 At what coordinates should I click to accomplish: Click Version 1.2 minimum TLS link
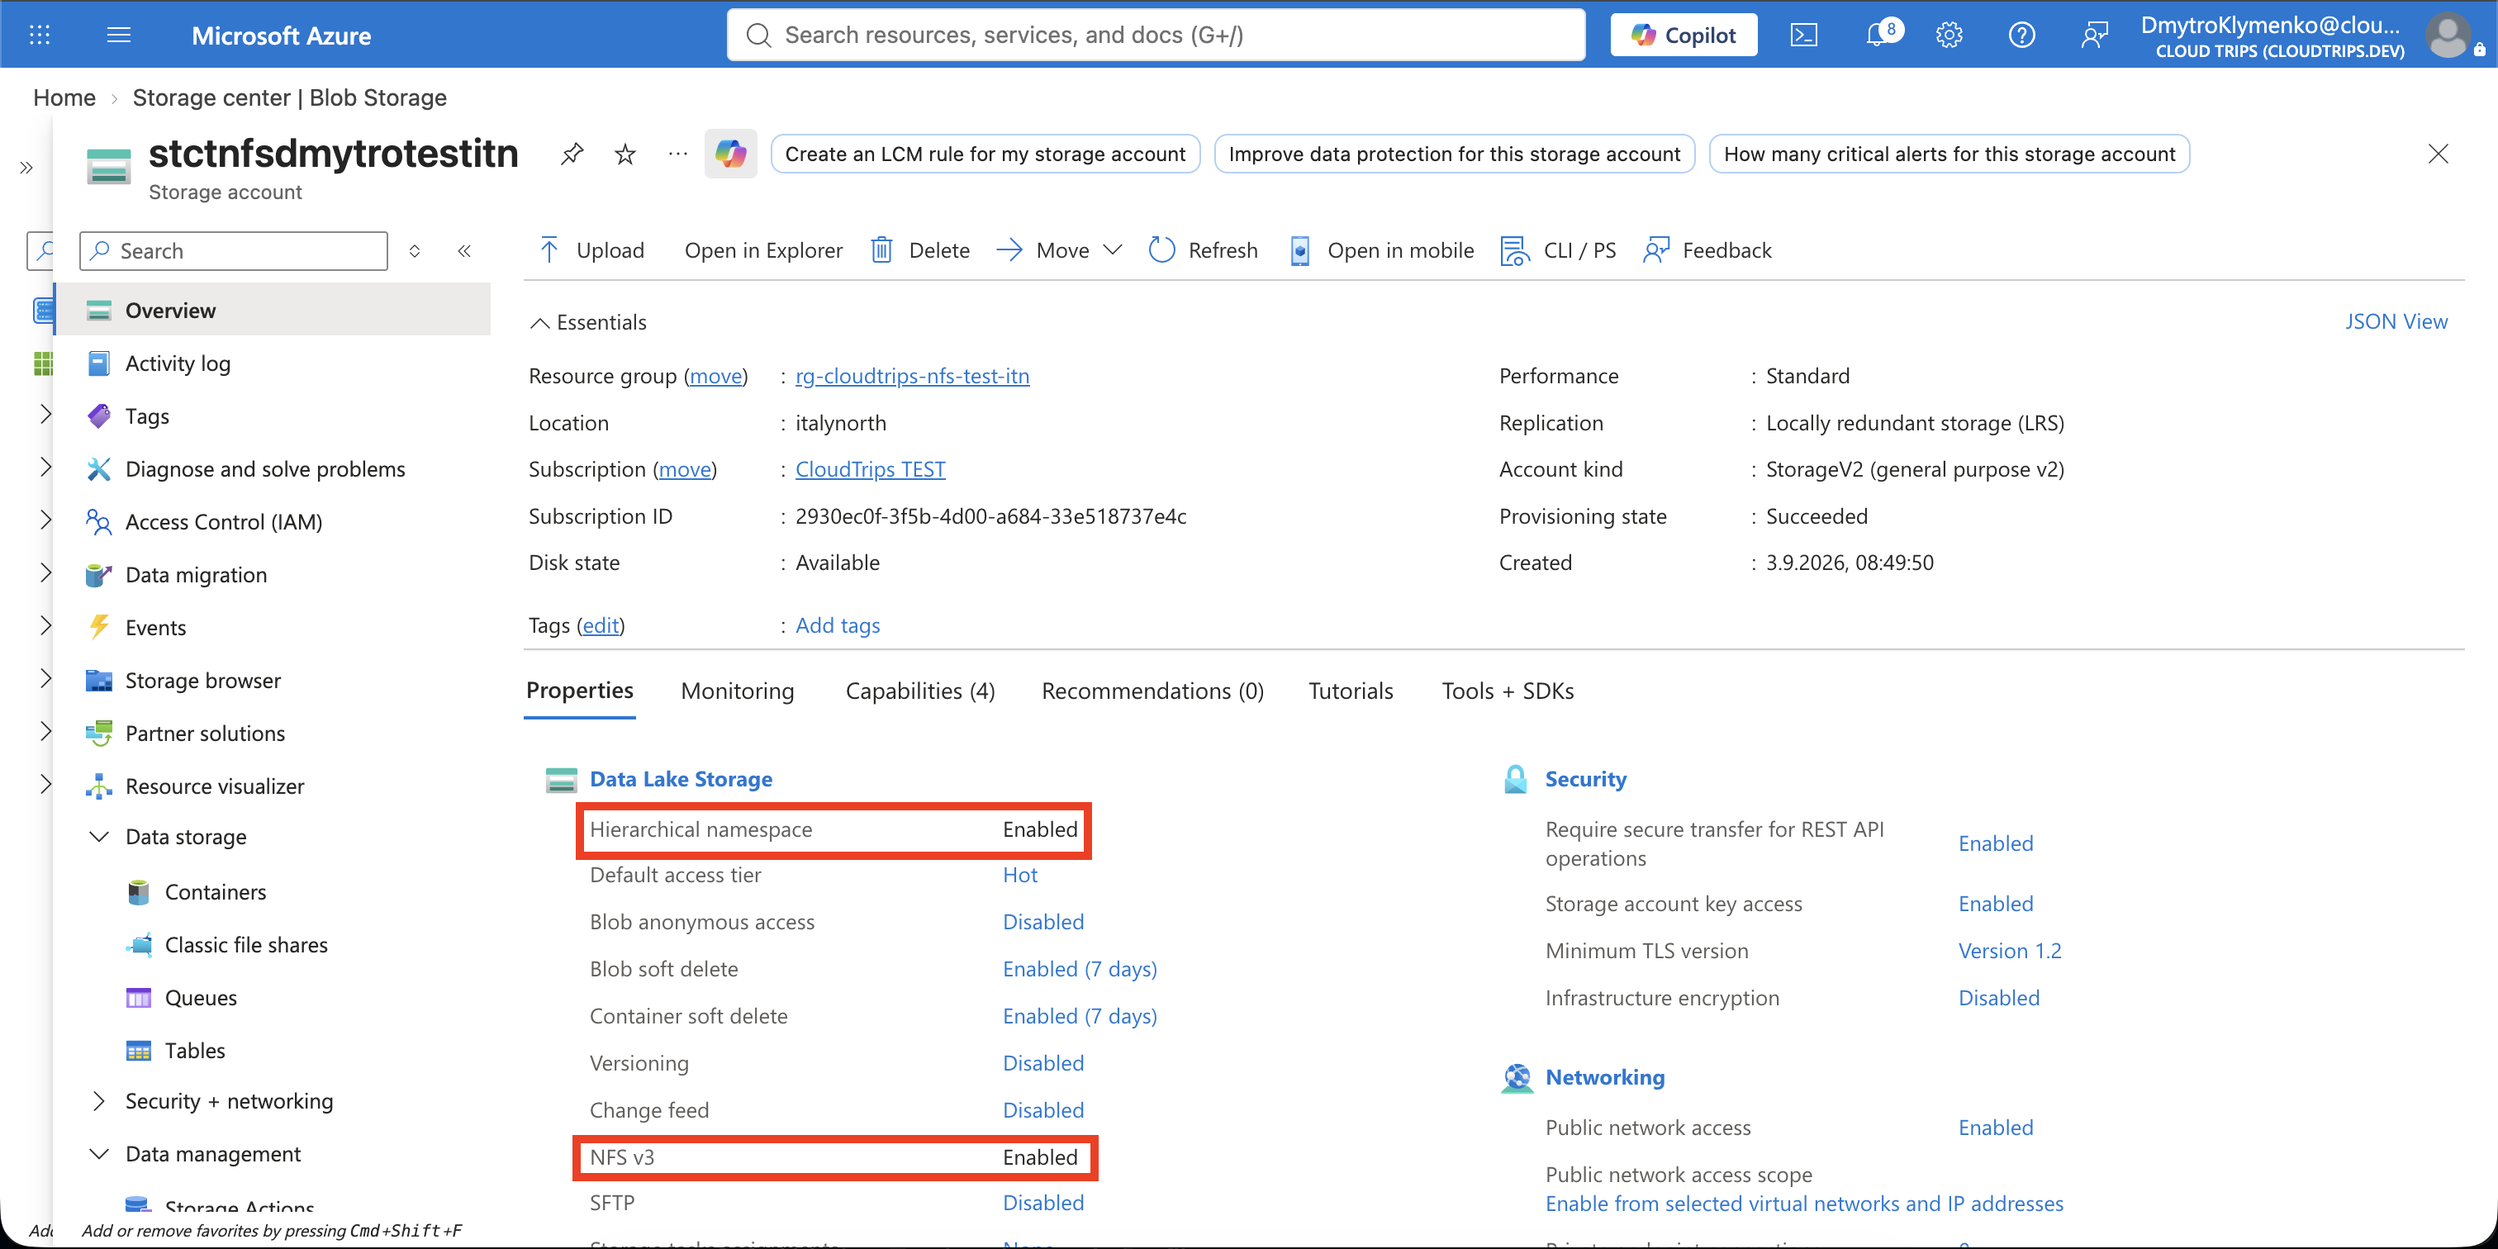click(x=2009, y=950)
